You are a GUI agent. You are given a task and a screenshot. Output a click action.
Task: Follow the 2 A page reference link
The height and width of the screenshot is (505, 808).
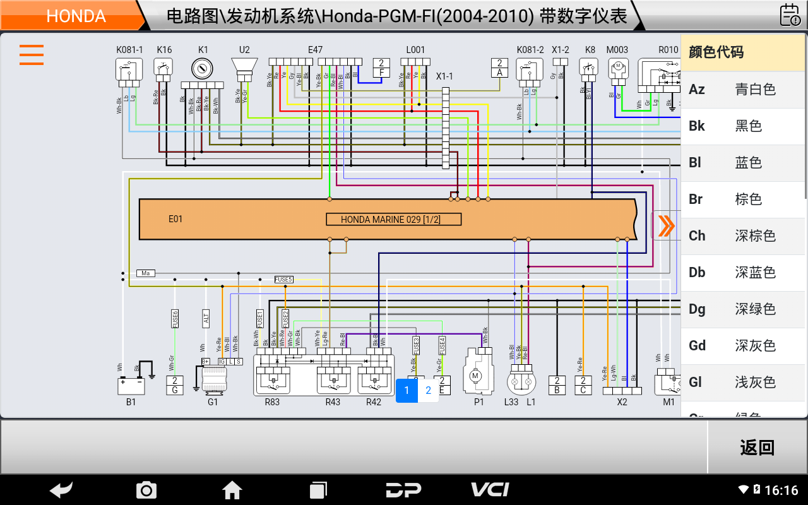(499, 68)
